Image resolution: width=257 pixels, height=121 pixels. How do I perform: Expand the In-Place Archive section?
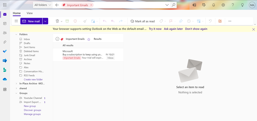coord(16,83)
